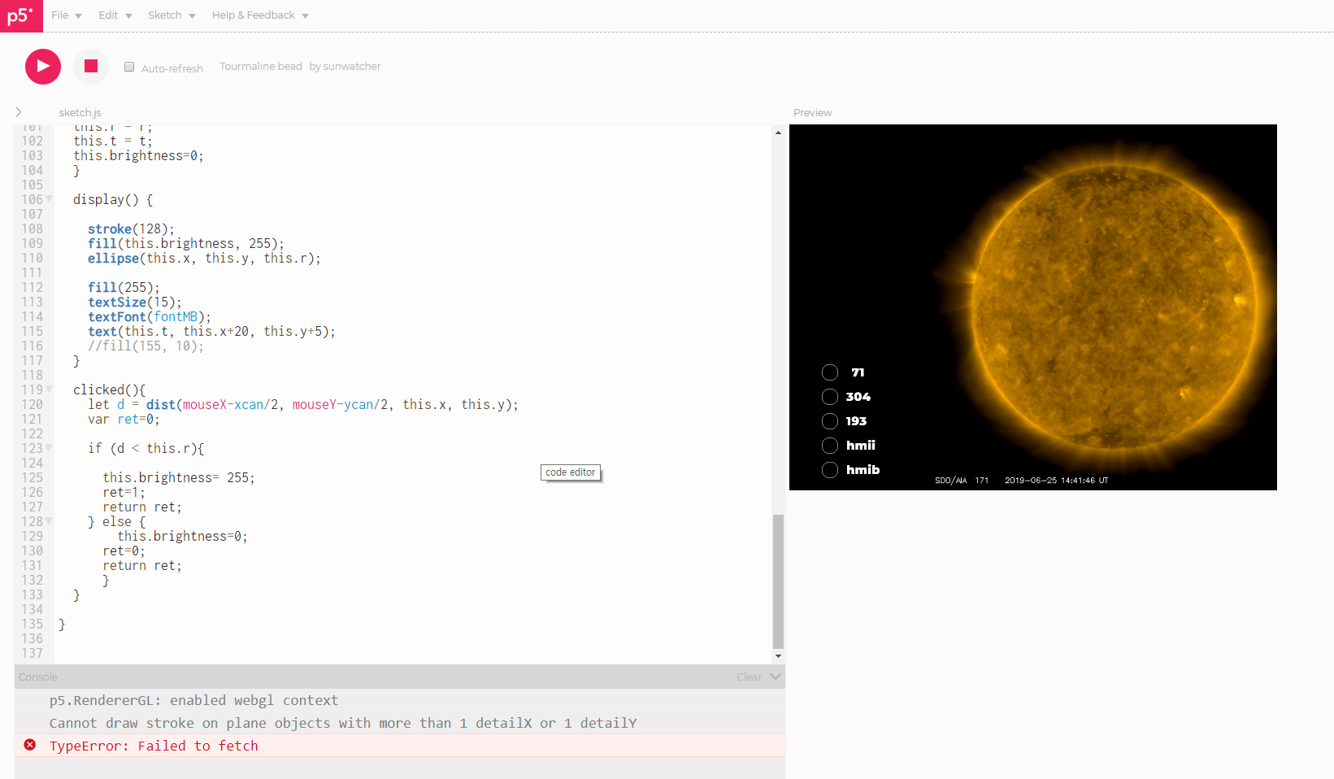Rename the sketch title Tourmaline bead
Viewport: 1334px width, 779px height.
pos(261,67)
